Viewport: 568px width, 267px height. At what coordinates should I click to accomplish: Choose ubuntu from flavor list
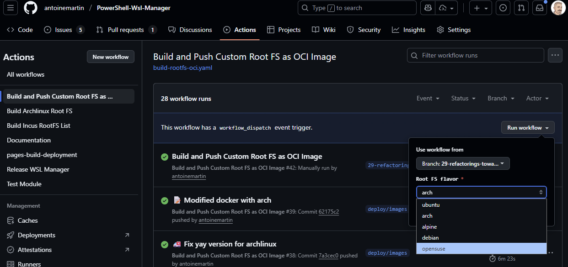481,205
